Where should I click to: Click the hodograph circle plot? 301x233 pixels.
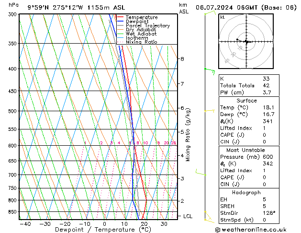[x=246, y=42]
